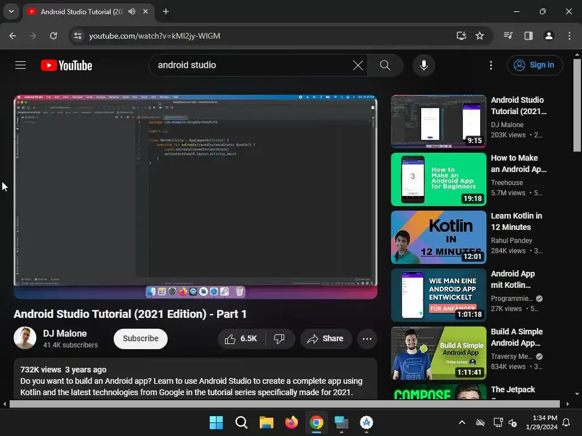Reload the page

pyautogui.click(x=53, y=36)
